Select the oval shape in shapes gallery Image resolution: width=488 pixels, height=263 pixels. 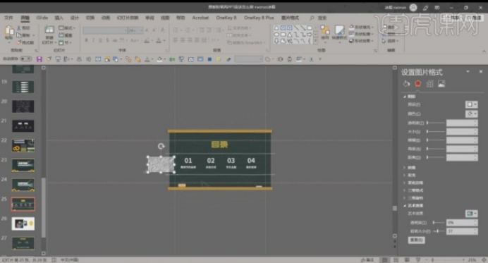point(276,35)
